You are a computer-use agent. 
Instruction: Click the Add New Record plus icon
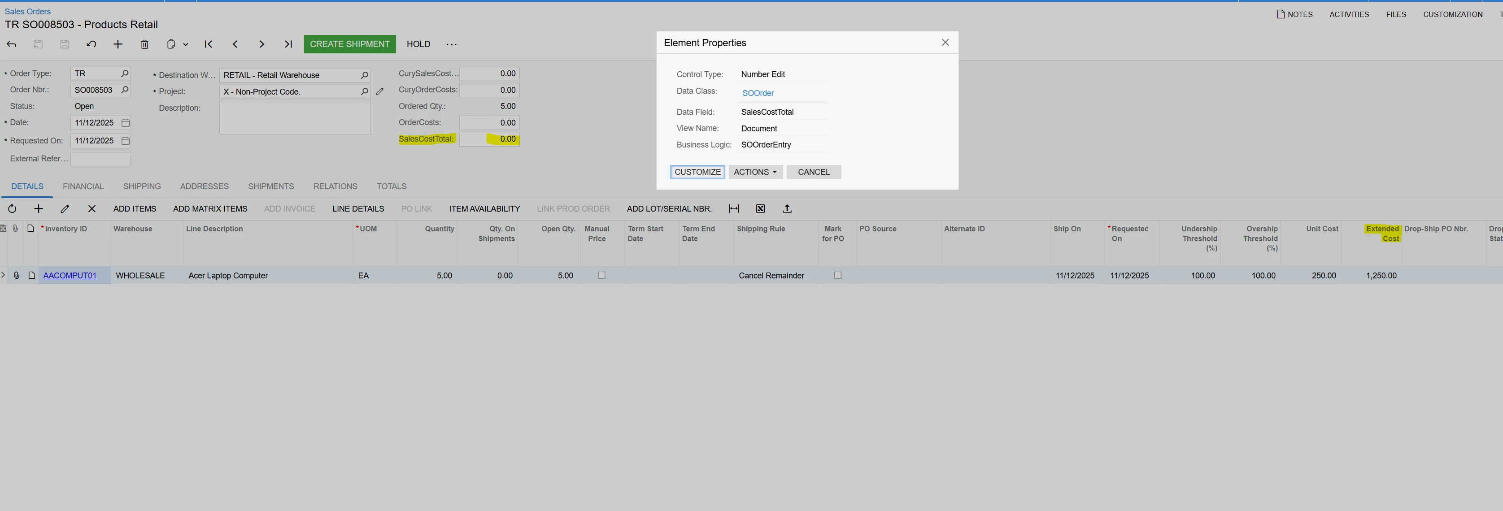pyautogui.click(x=118, y=44)
